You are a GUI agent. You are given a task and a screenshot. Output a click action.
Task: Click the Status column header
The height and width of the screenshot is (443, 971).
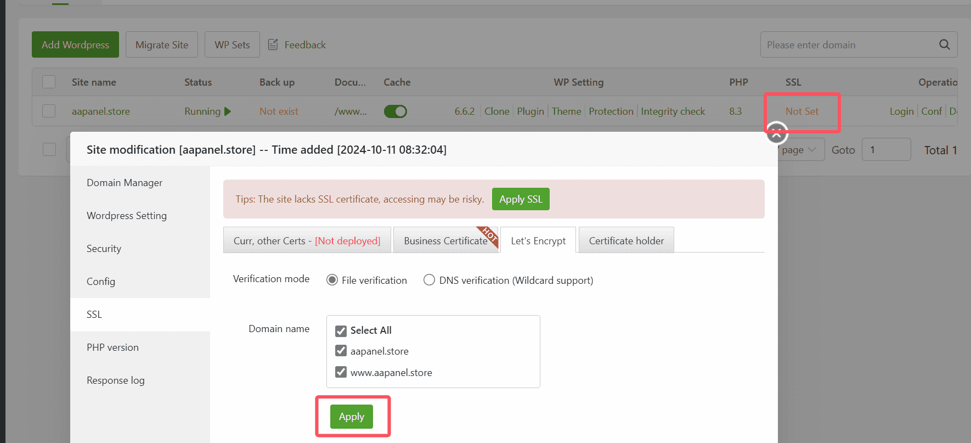[198, 82]
